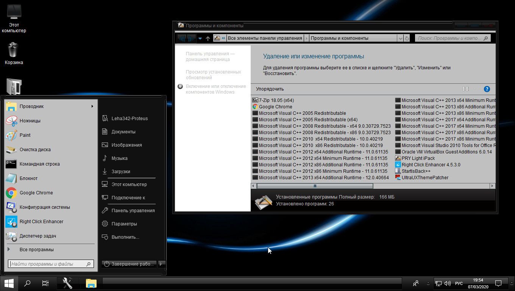Select PRY Light iPack in programs list
The width and height of the screenshot is (515, 291).
[415, 158]
